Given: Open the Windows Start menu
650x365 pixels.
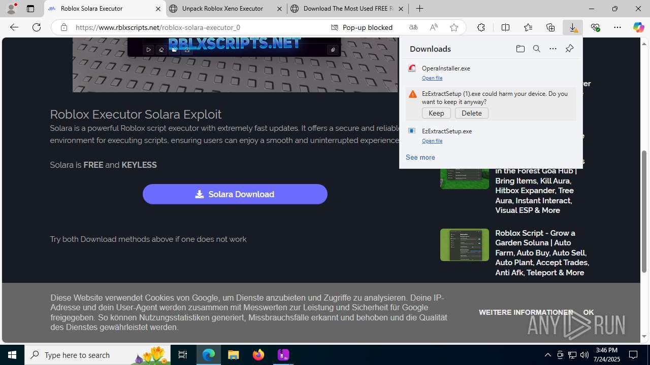Looking at the screenshot, I should (x=12, y=355).
